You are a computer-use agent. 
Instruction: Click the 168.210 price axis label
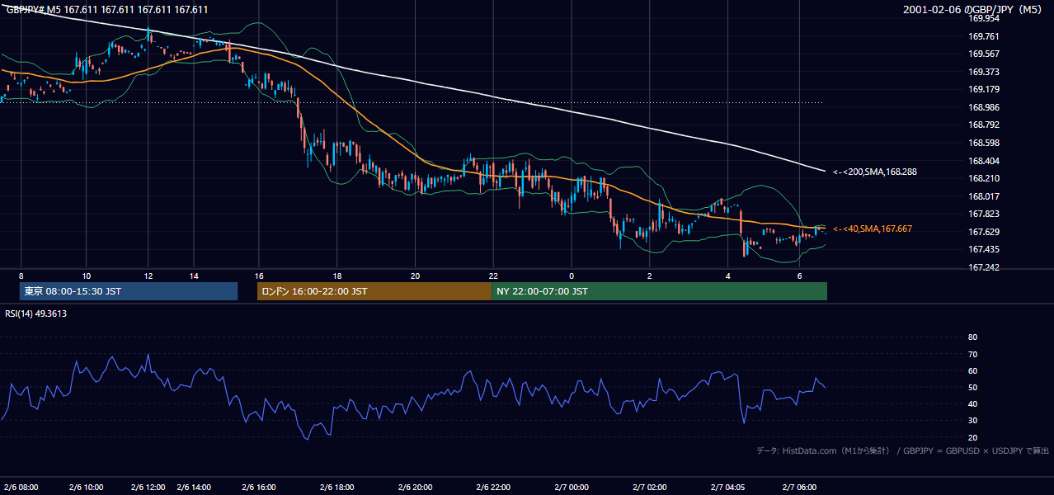coord(983,178)
